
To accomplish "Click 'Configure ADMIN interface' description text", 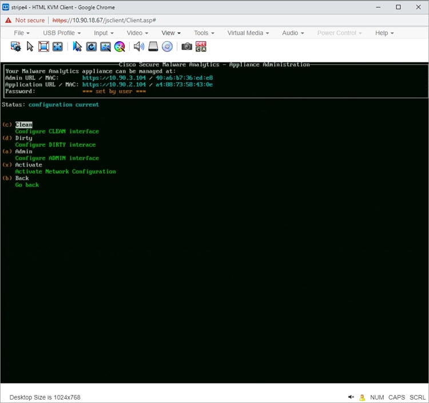I will [57, 158].
